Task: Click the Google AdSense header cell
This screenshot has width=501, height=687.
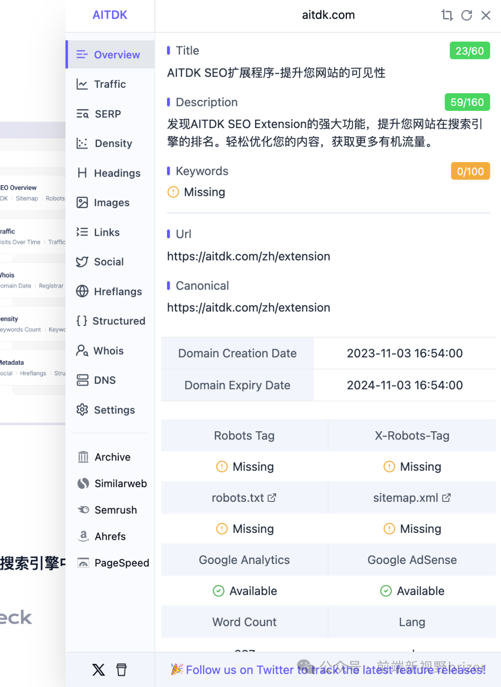Action: [412, 560]
